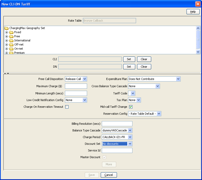Click the On-net folder icon
The image size is (202, 180).
coord(11,49)
